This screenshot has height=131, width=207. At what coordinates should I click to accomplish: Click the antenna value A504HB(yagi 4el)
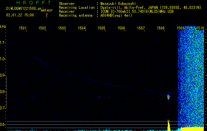coord(116,15)
